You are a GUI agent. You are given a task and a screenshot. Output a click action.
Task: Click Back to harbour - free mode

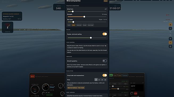coord(76,88)
